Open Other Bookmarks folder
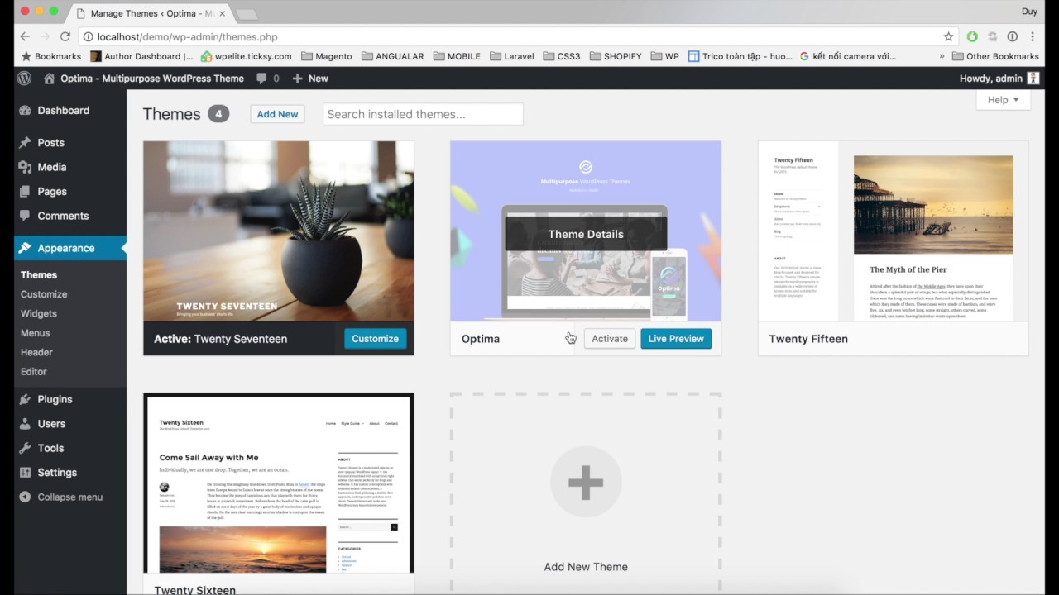The image size is (1059, 595). (995, 56)
